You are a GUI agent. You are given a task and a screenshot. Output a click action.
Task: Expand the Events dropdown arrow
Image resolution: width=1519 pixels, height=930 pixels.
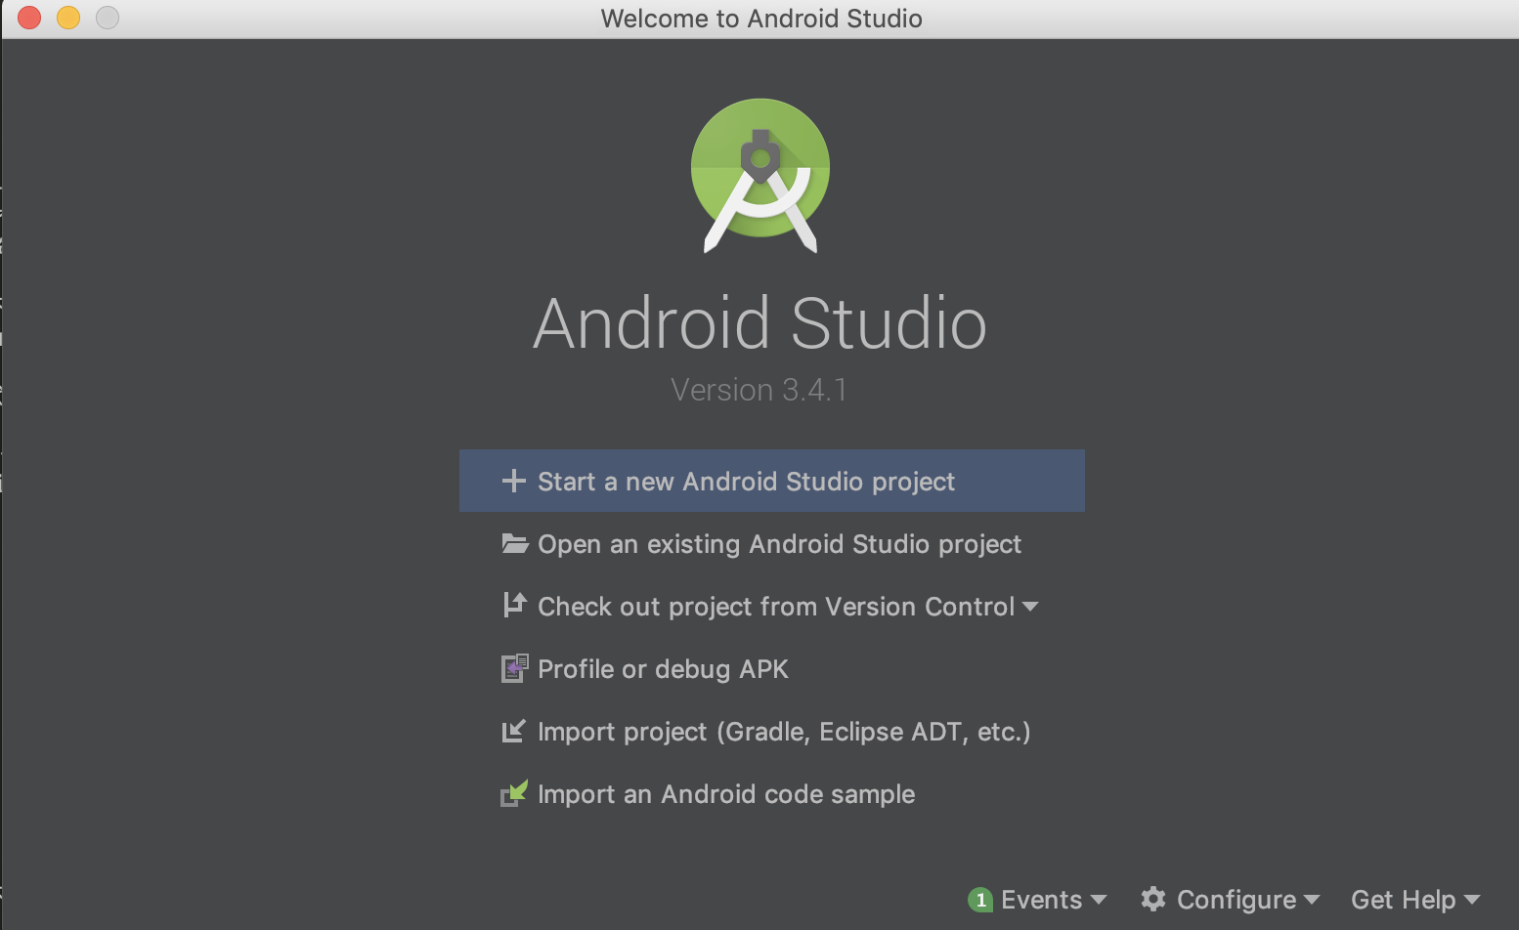[1099, 900]
